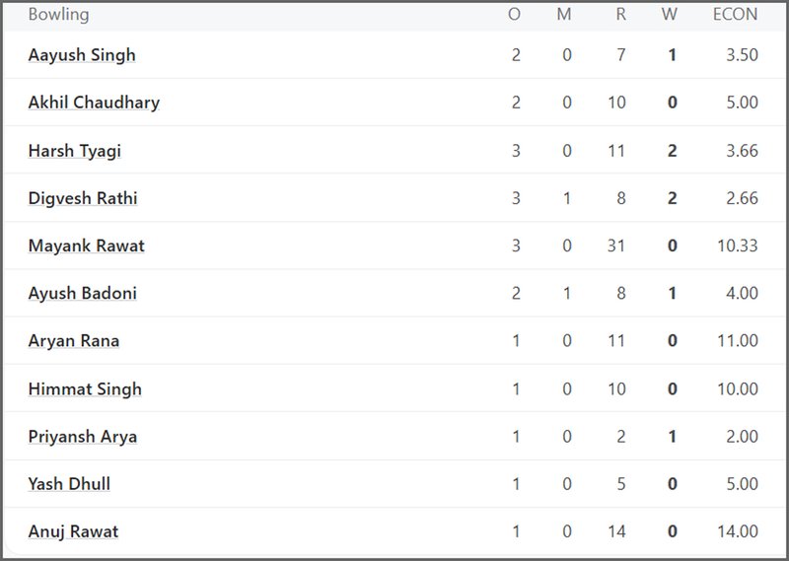Click the W wickets column header
Viewport: 789px width, 561px height.
[670, 14]
